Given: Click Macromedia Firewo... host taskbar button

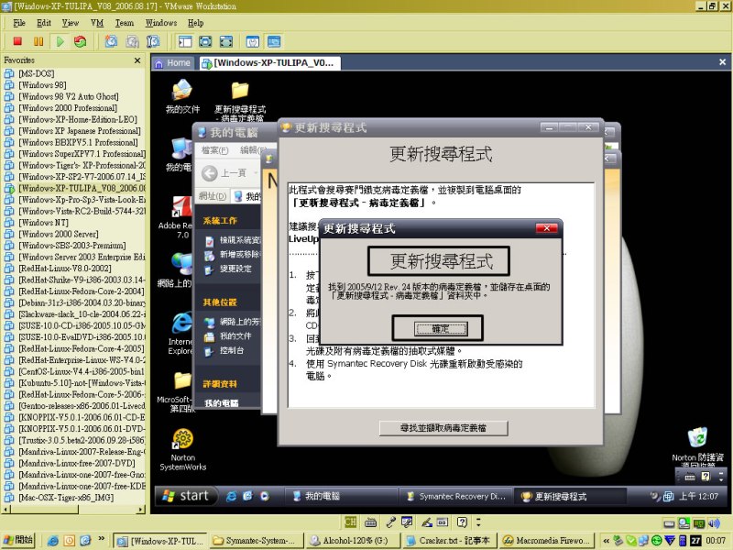Looking at the screenshot, I should [546, 540].
